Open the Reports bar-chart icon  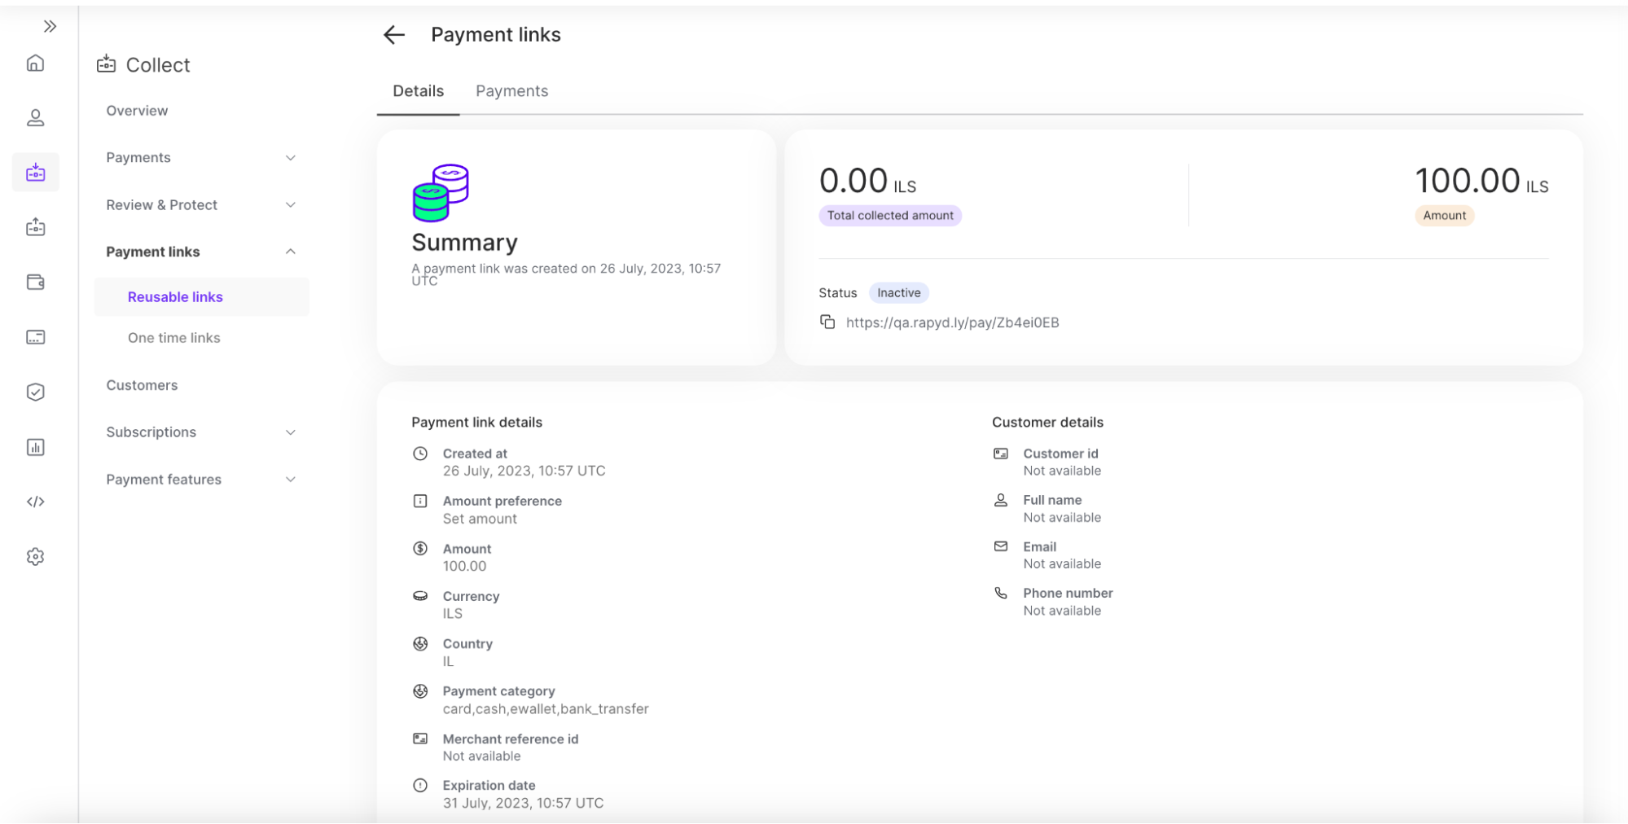click(36, 446)
